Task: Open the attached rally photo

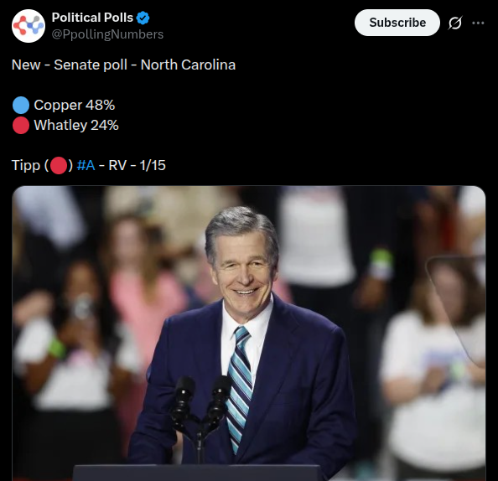Action: pos(249,334)
